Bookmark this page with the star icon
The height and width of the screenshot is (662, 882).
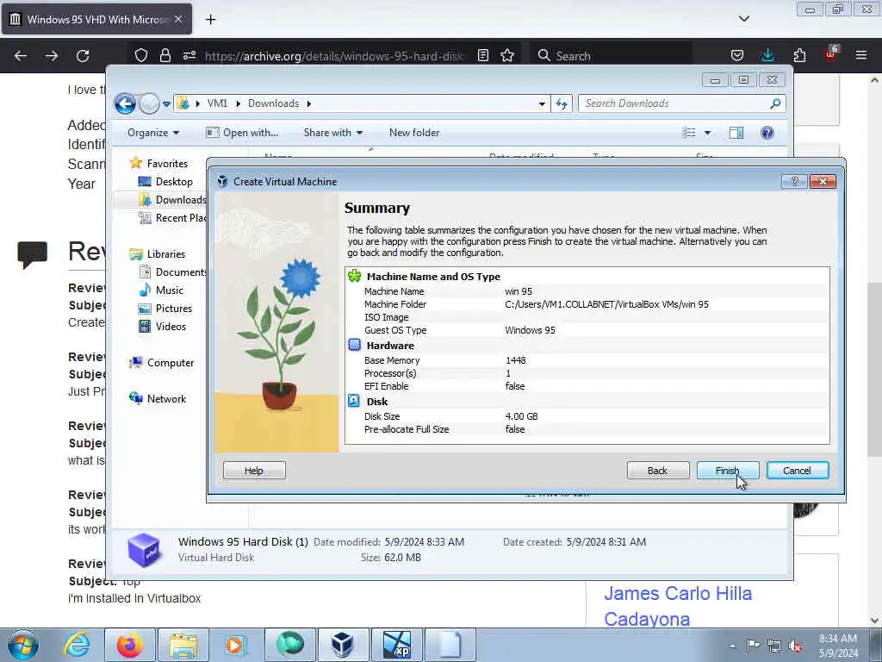coord(507,55)
